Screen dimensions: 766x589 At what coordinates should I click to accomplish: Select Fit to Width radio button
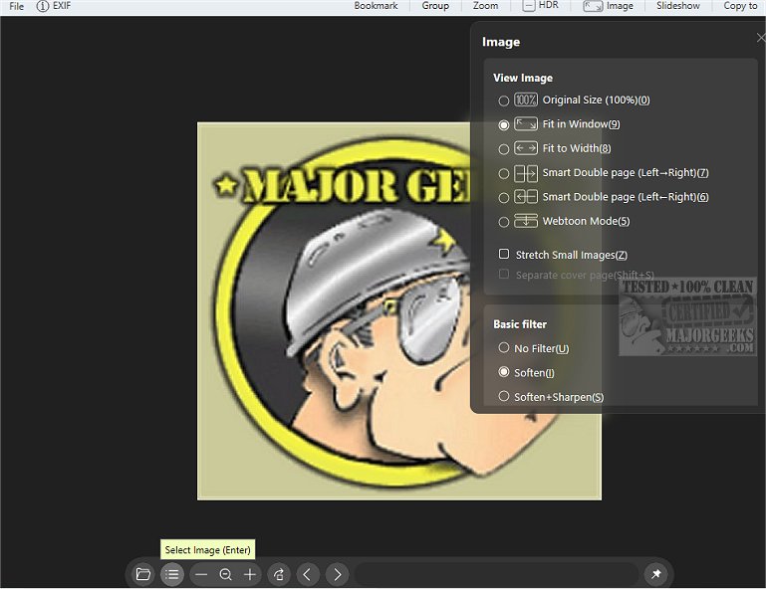tap(504, 149)
